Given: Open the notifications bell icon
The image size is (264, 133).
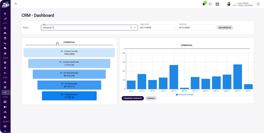Looking at the screenshot, I should point(204,4).
